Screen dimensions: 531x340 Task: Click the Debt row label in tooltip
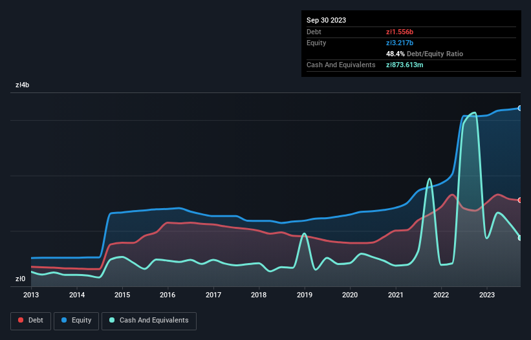[314, 32]
